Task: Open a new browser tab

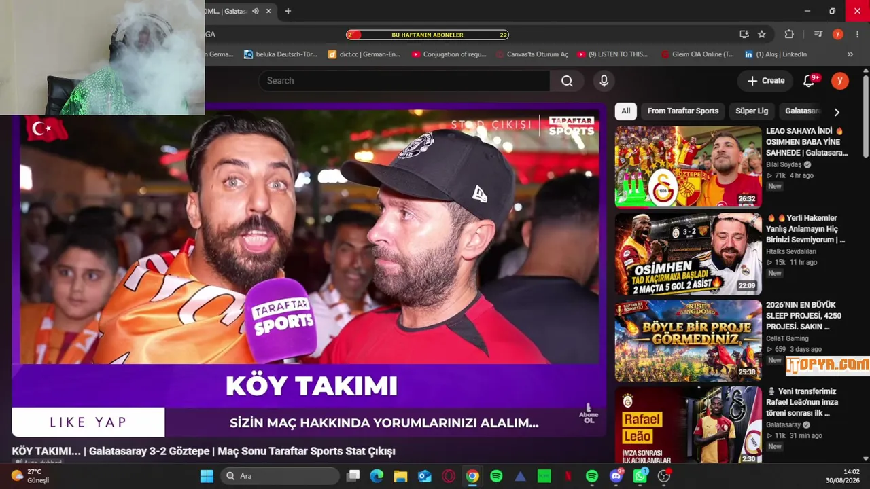Action: (x=288, y=11)
